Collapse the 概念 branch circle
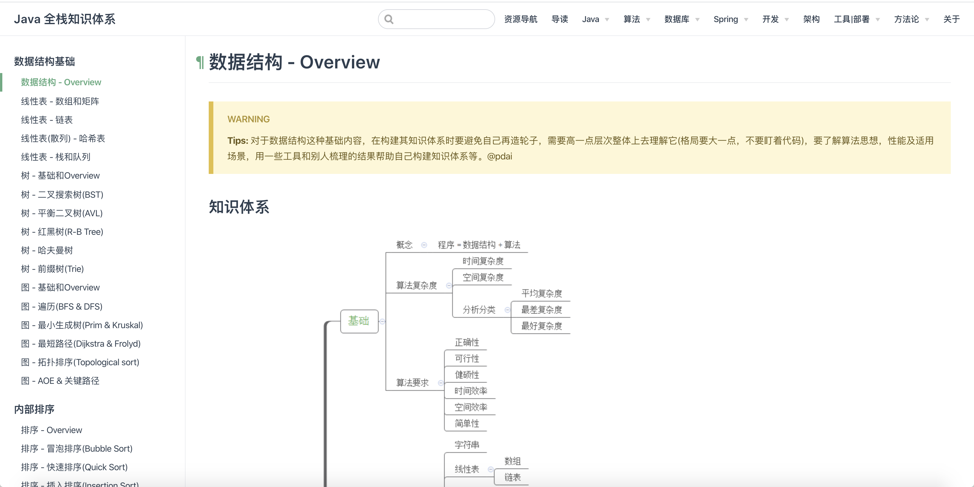 pos(424,245)
